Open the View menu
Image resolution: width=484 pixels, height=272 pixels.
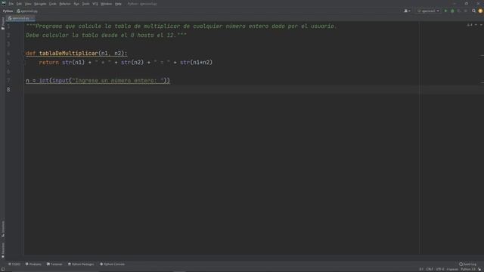28,4
